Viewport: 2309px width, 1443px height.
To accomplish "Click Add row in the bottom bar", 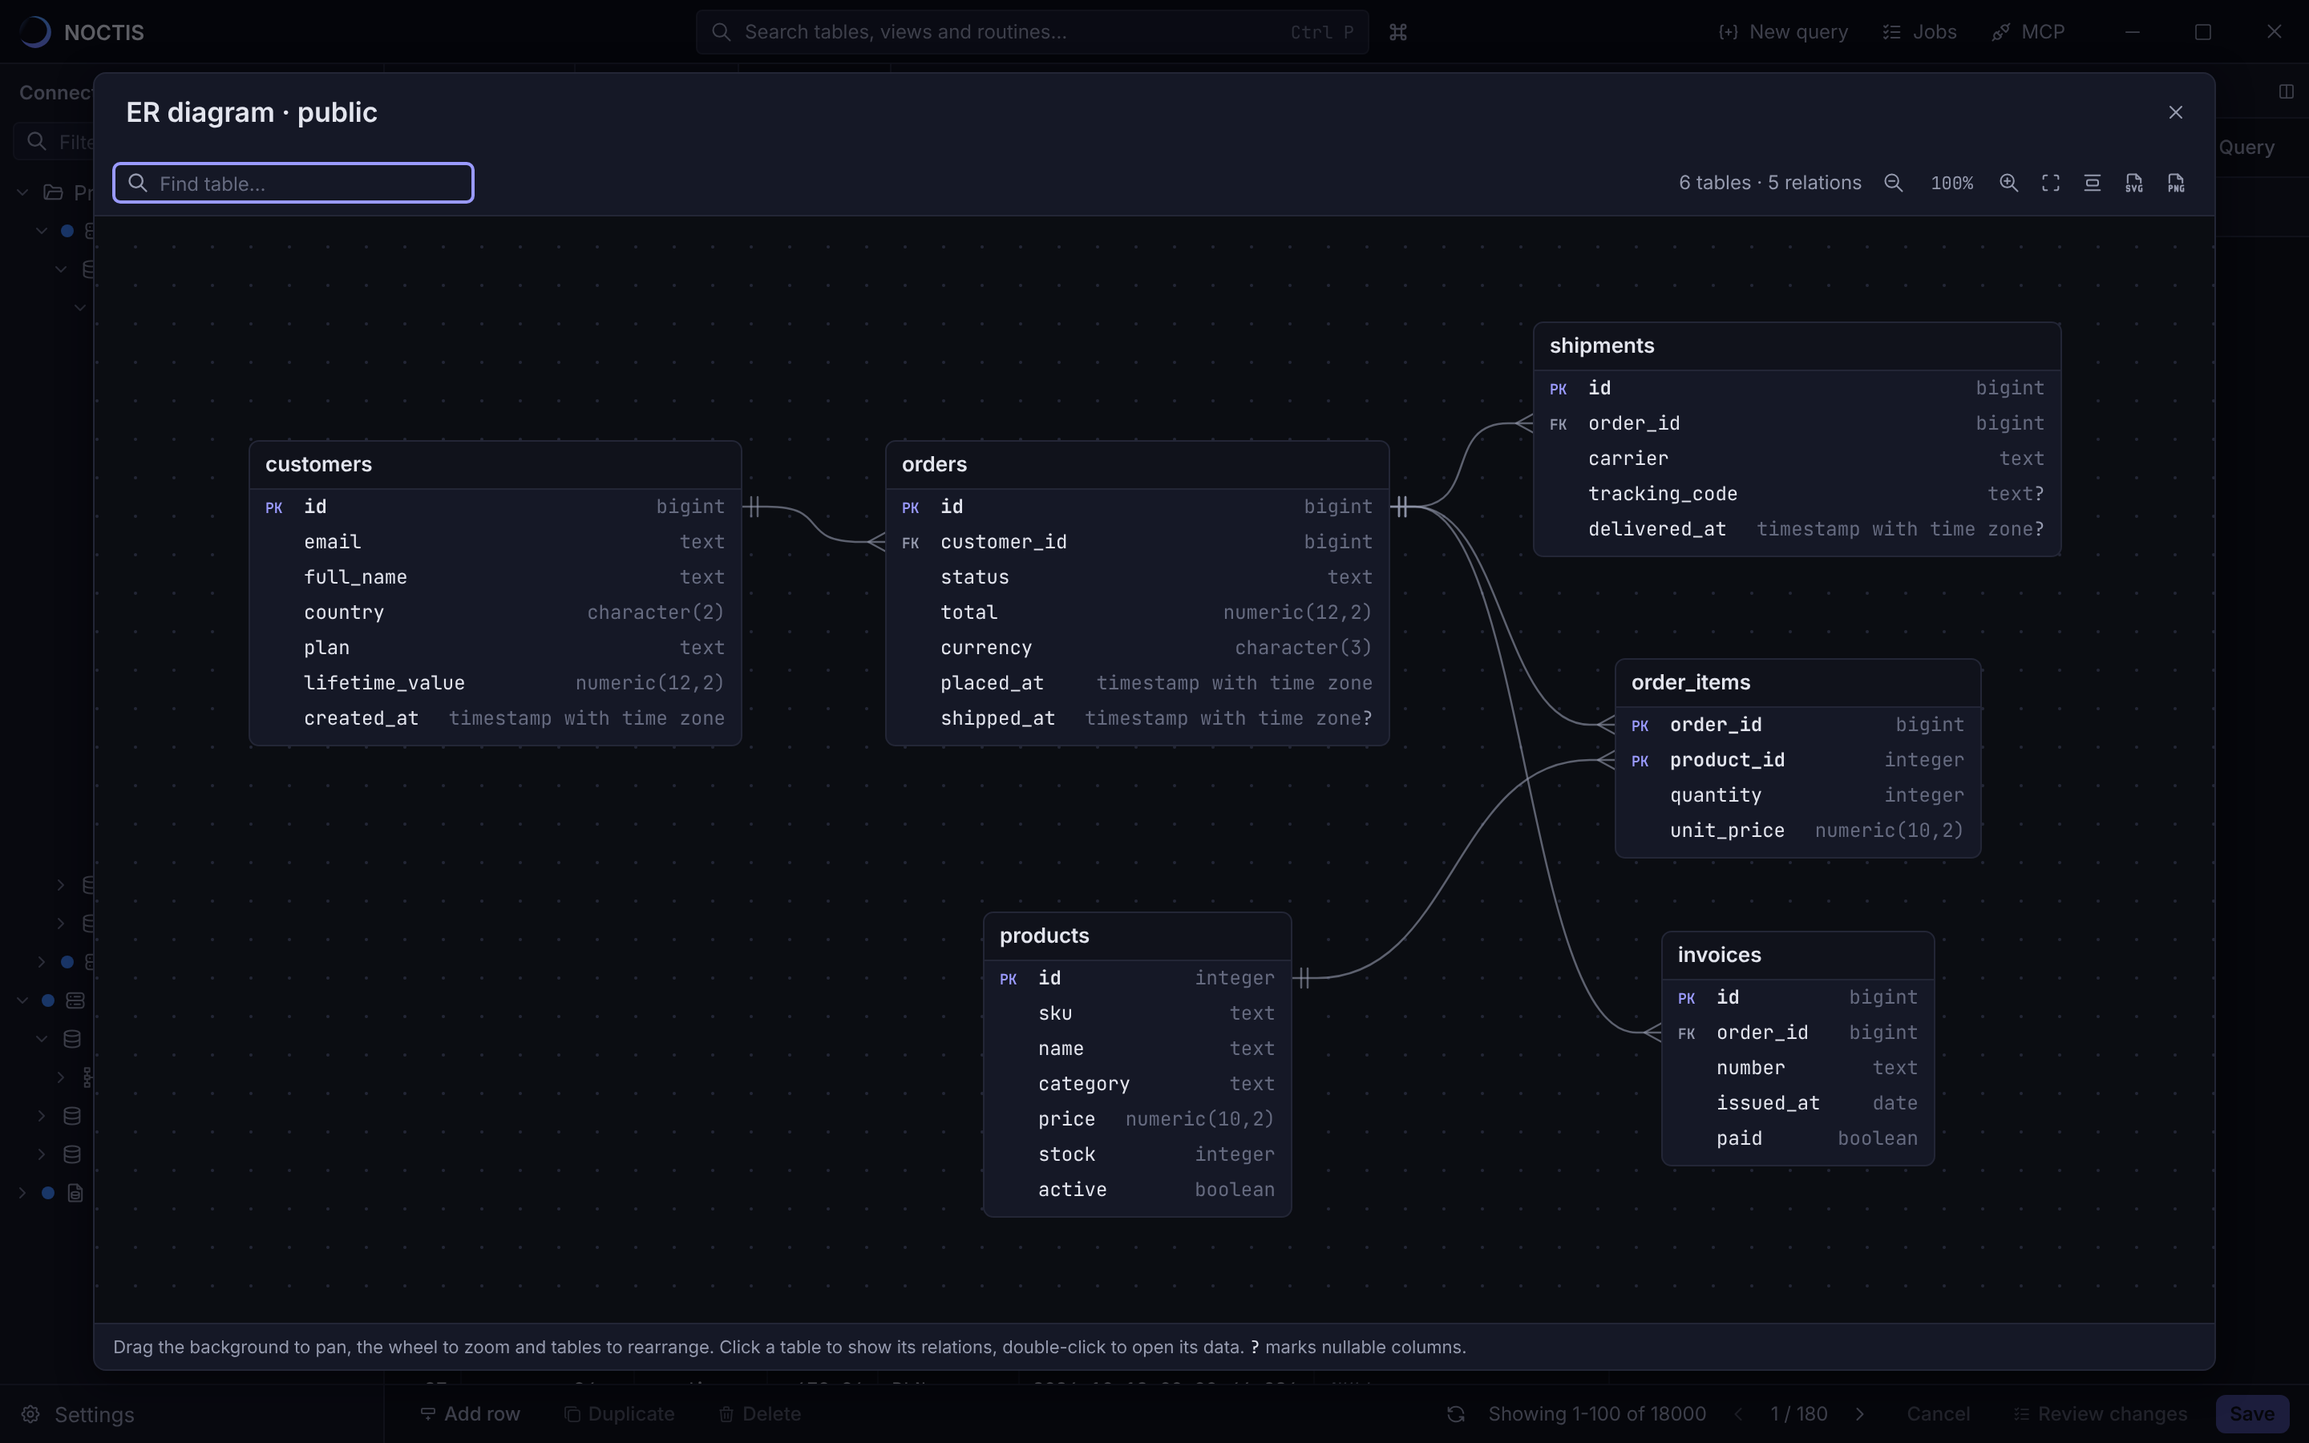I will 471,1413.
